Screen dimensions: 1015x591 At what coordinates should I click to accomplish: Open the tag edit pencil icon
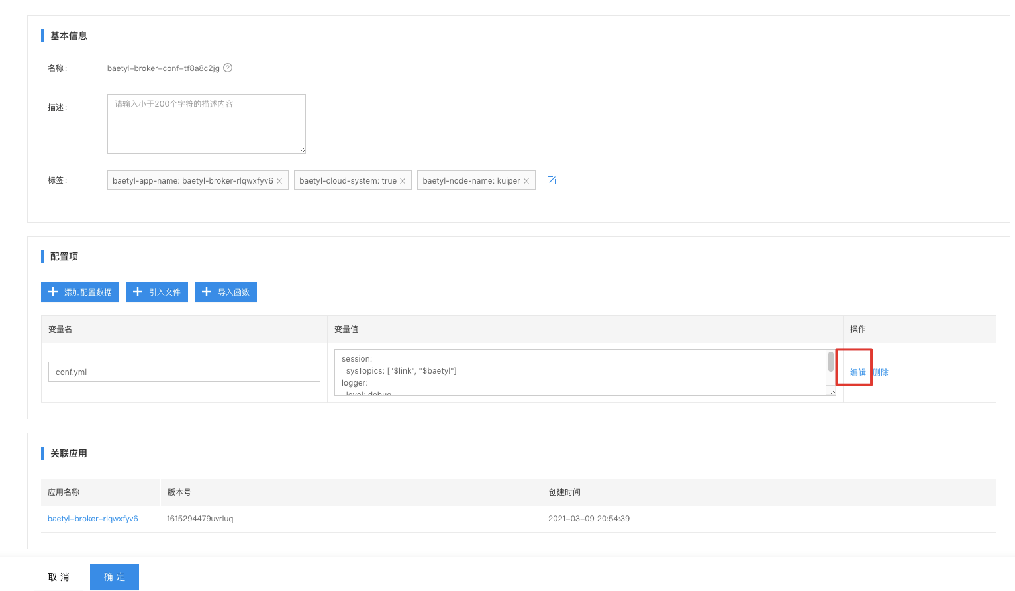tap(552, 180)
